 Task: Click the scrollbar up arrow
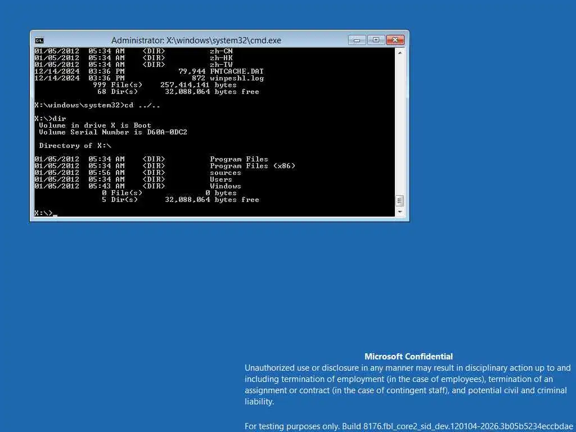tap(400, 53)
